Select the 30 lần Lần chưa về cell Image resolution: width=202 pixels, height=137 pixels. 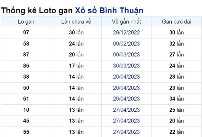(76, 32)
